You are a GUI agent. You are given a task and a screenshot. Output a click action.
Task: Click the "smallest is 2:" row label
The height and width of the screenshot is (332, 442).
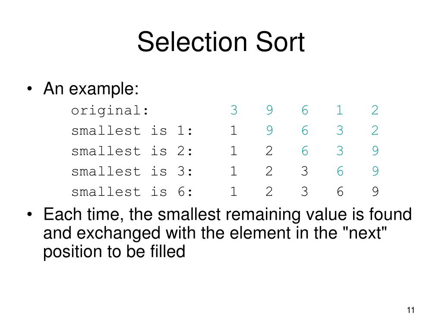pos(132,151)
